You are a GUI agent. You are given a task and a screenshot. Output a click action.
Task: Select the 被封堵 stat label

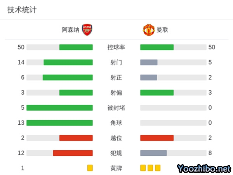coord(116,108)
